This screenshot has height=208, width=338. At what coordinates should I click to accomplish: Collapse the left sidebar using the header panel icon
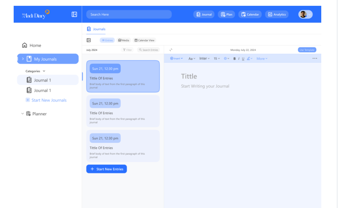pos(74,14)
